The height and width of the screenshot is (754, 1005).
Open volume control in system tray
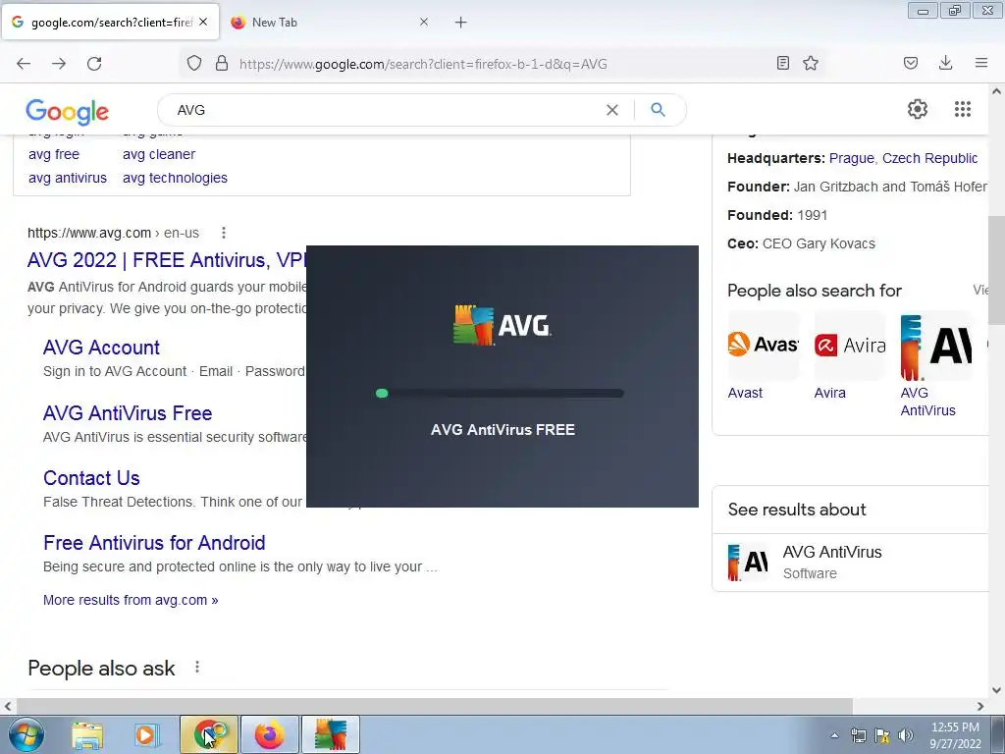(x=905, y=735)
